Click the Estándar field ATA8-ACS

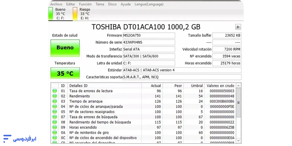pos(182,70)
